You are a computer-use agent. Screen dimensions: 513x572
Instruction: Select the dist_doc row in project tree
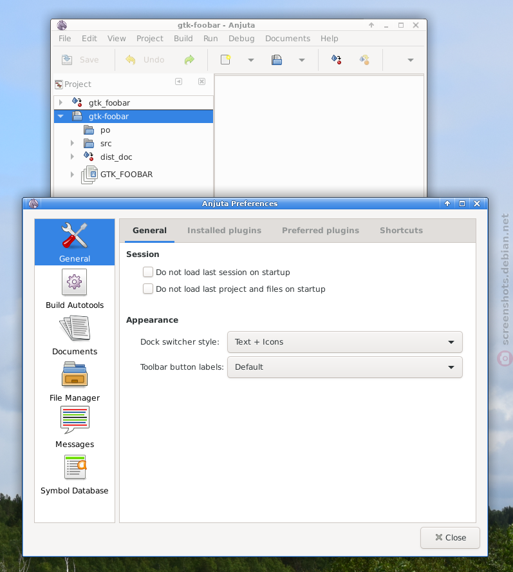[133, 157]
